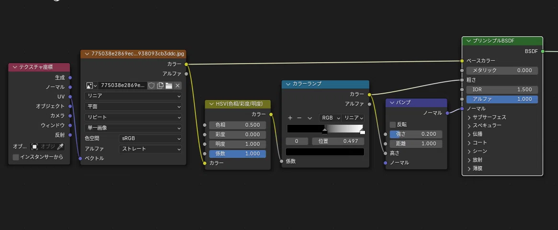Collapse the バンプ node
Viewport: 558px width, 230px height.
tap(392, 102)
